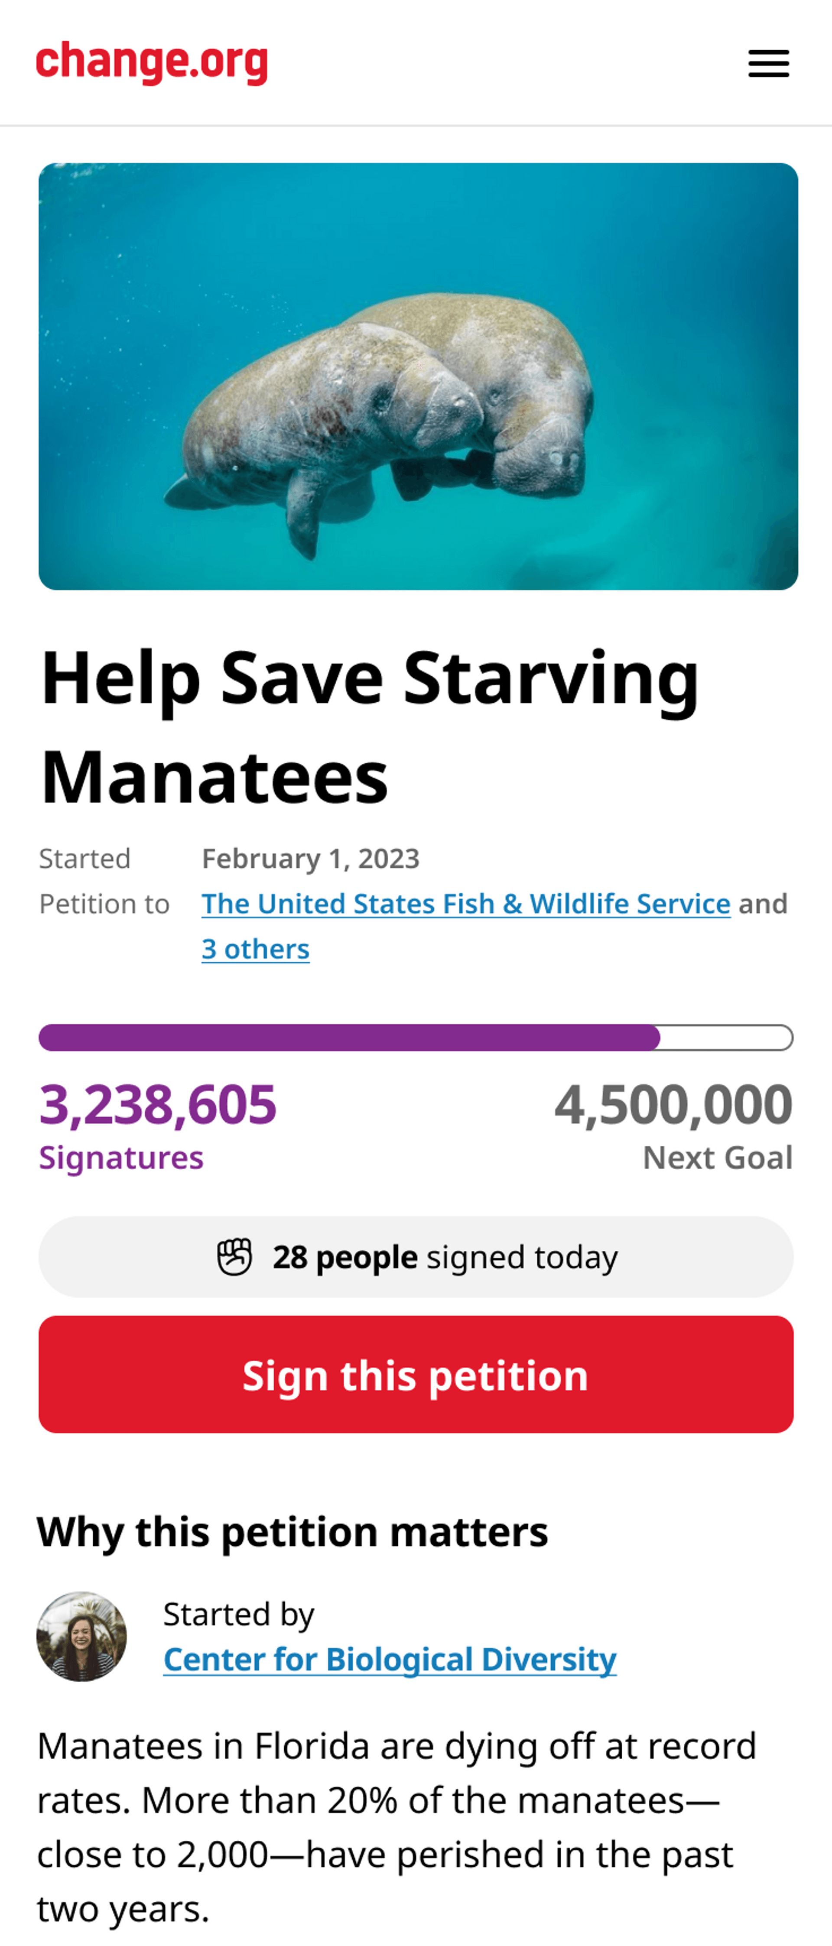Click the "Why this petition matters" heading
Screen dimensions: 832x1946
click(292, 1532)
